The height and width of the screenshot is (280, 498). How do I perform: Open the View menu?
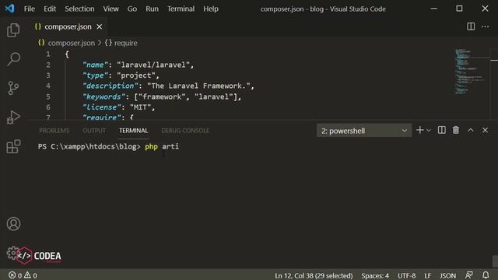tap(110, 9)
